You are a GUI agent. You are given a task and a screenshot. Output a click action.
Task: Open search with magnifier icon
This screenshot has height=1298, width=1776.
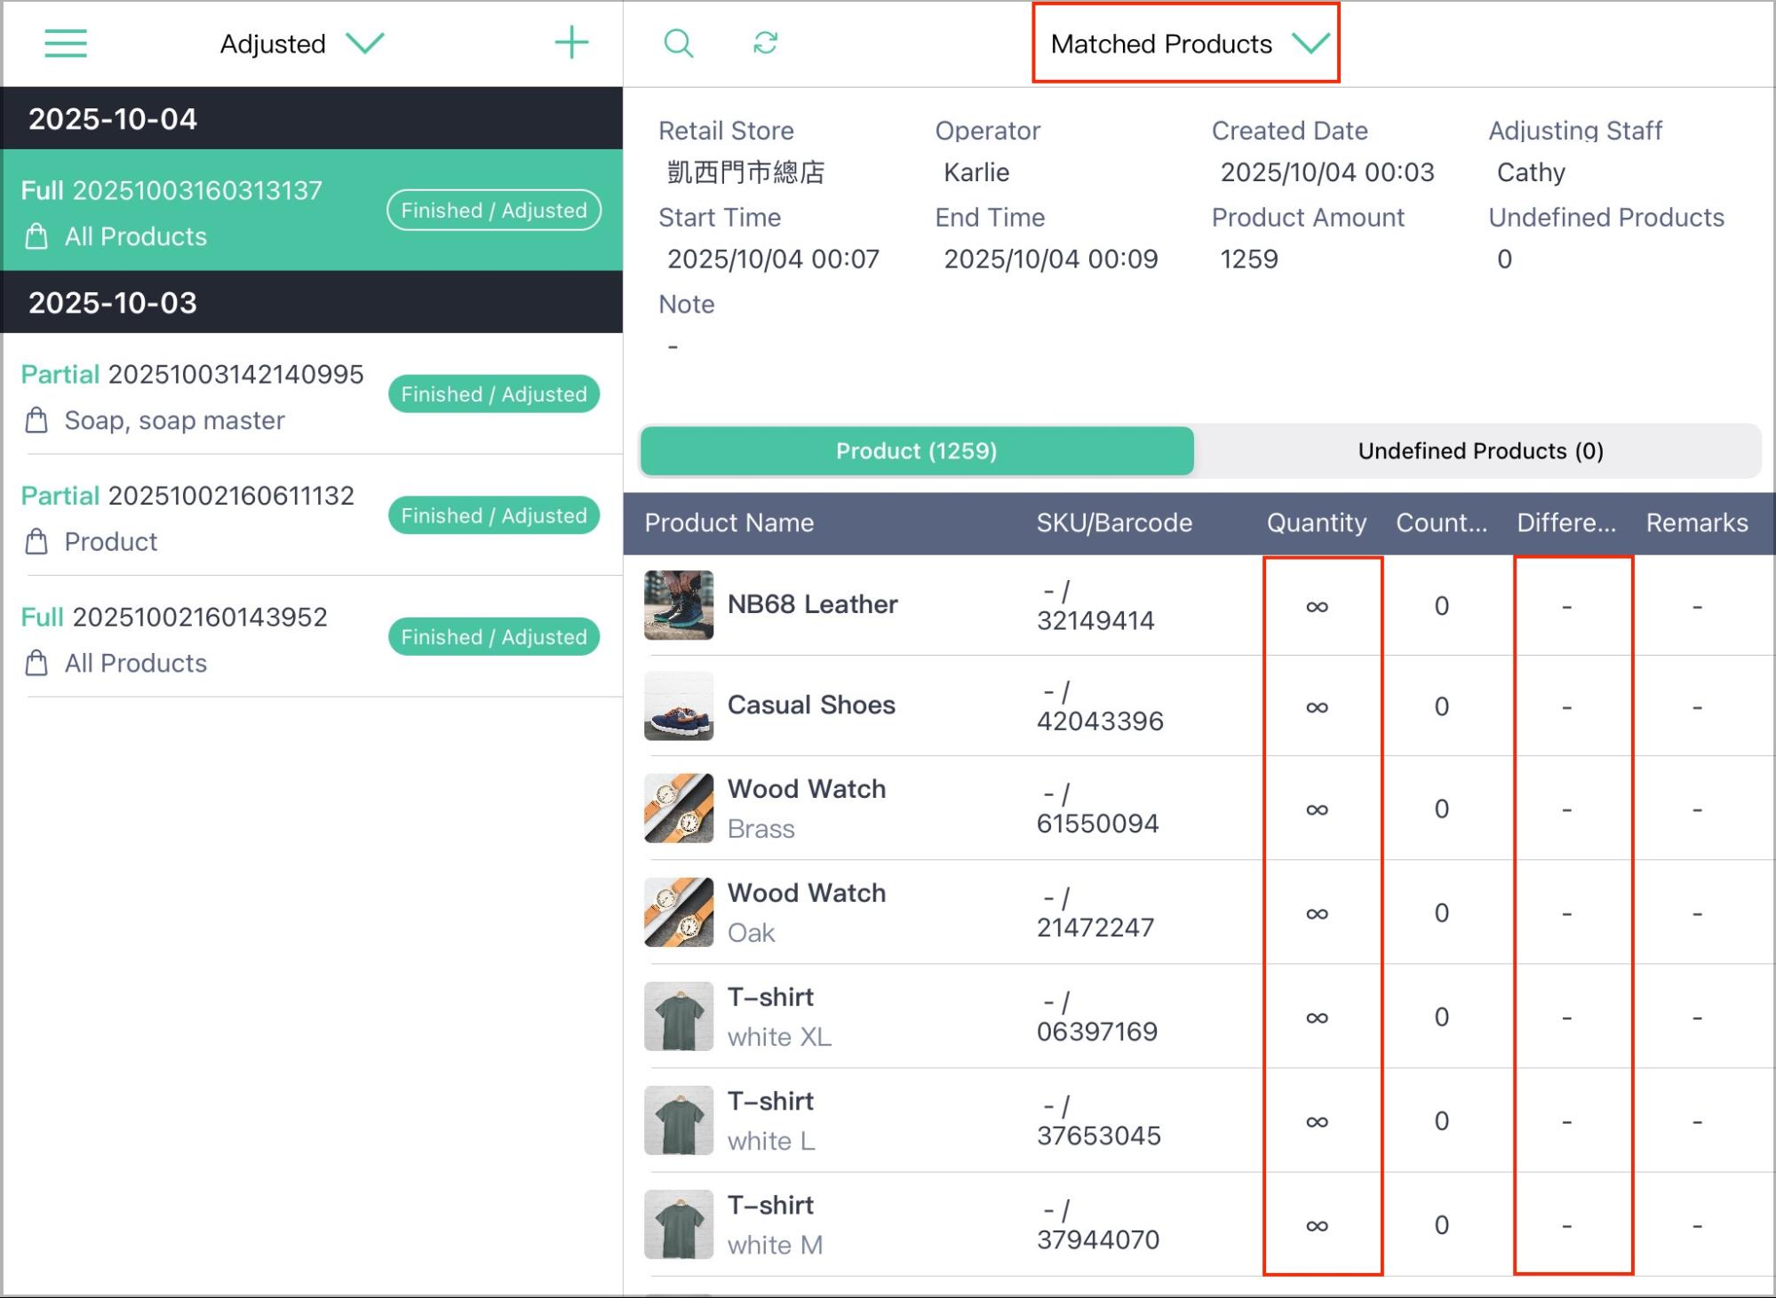click(x=679, y=43)
